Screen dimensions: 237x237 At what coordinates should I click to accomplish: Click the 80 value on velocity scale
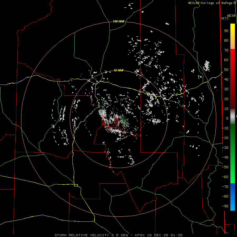(226, 41)
